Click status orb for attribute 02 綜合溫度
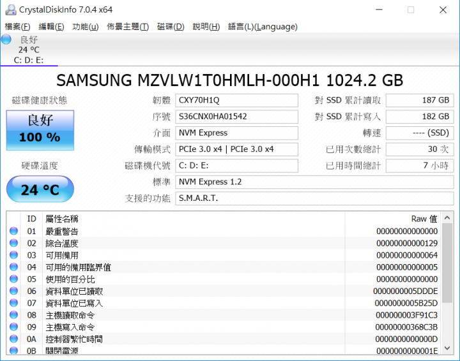 [x=14, y=243]
